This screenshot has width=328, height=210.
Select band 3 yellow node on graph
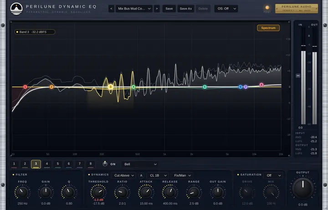point(110,87)
